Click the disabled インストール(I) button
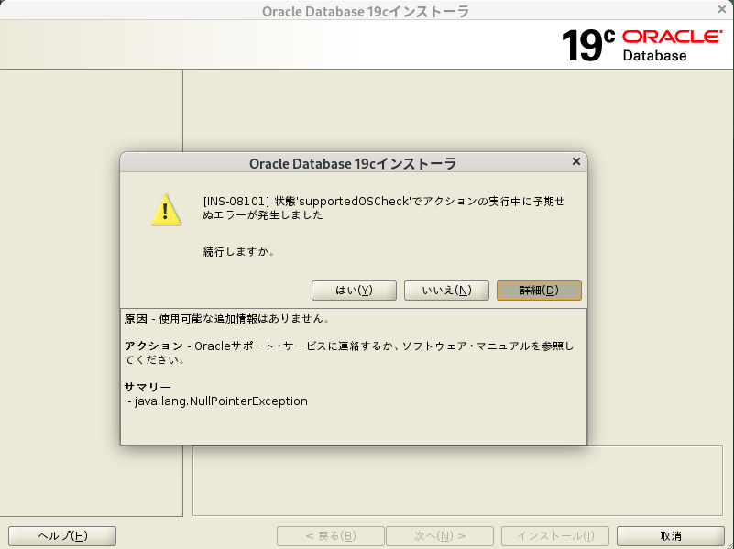The height and width of the screenshot is (549, 734). pyautogui.click(x=555, y=535)
